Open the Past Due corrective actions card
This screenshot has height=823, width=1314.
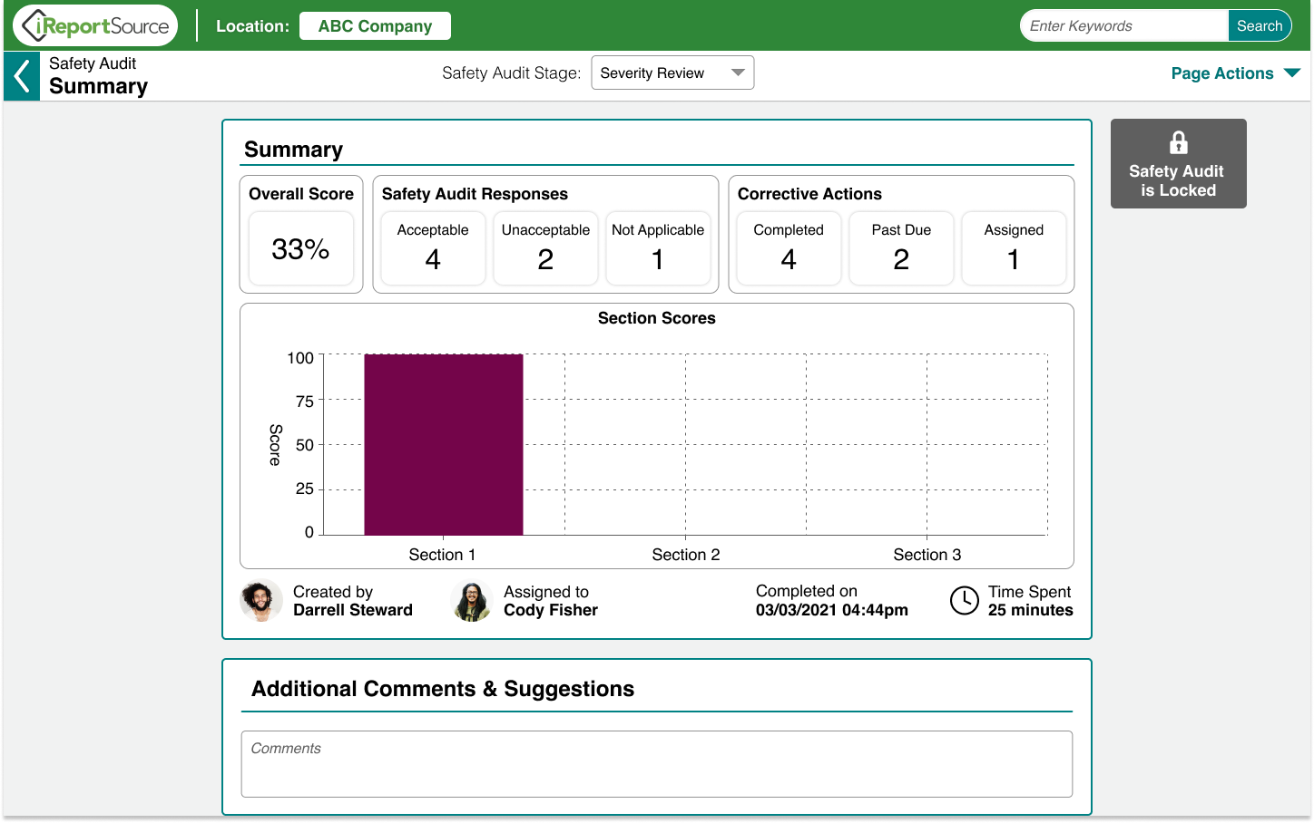click(901, 248)
